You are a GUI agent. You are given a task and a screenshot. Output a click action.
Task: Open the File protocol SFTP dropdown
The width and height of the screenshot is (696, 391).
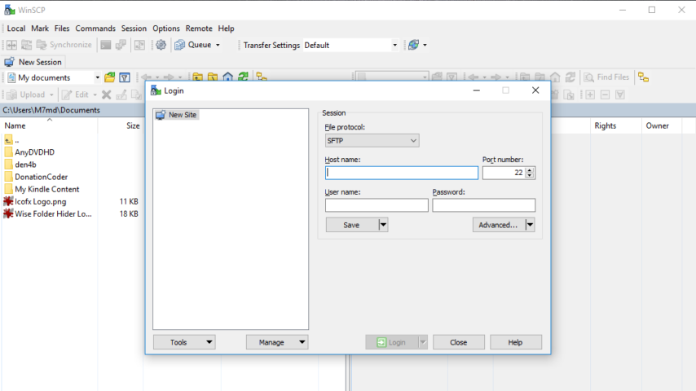click(x=372, y=141)
